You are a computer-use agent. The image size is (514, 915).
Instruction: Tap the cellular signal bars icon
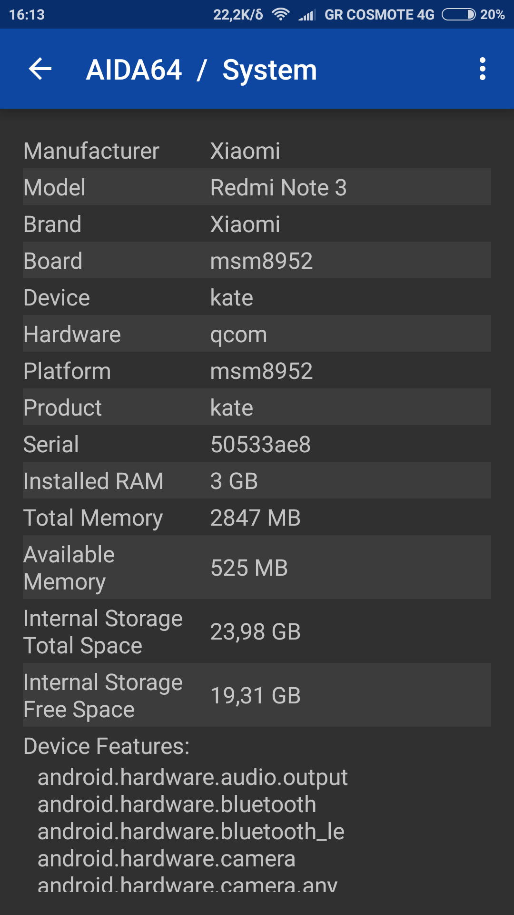point(307,16)
